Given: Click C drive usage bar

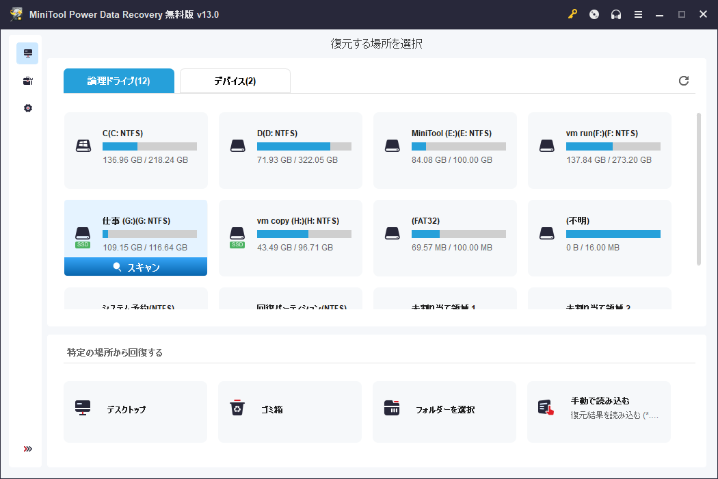Looking at the screenshot, I should tap(150, 146).
